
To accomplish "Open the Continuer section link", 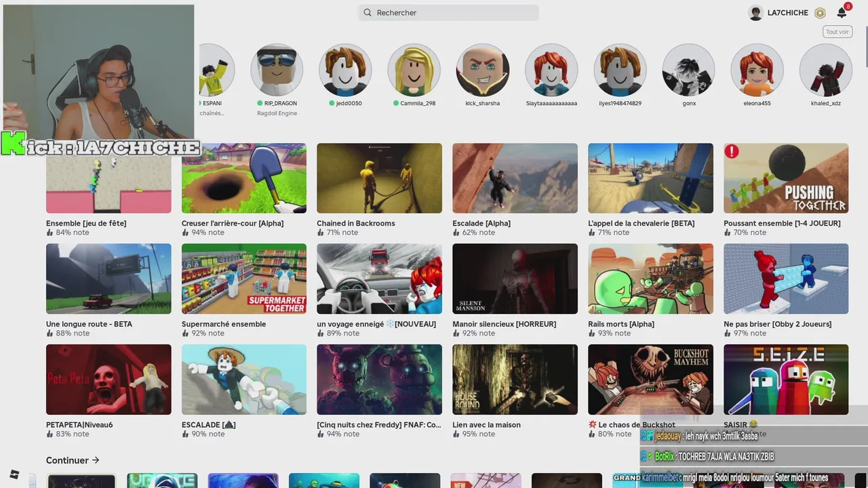I will [73, 460].
